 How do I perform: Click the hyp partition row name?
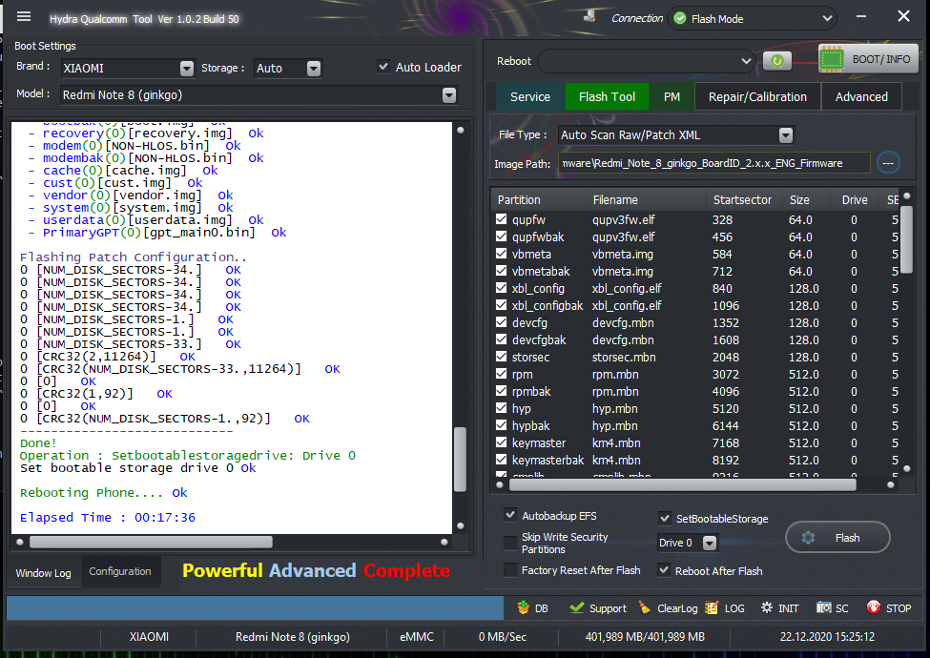[x=522, y=409]
